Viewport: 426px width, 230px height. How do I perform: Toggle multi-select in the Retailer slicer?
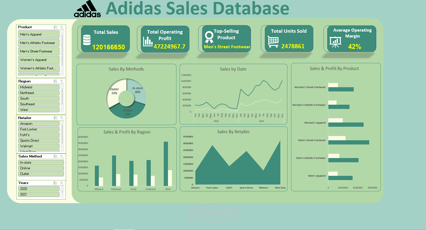[55, 118]
